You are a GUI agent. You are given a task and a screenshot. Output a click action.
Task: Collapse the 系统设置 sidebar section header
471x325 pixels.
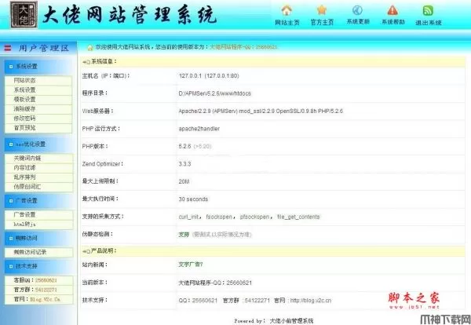coord(38,67)
